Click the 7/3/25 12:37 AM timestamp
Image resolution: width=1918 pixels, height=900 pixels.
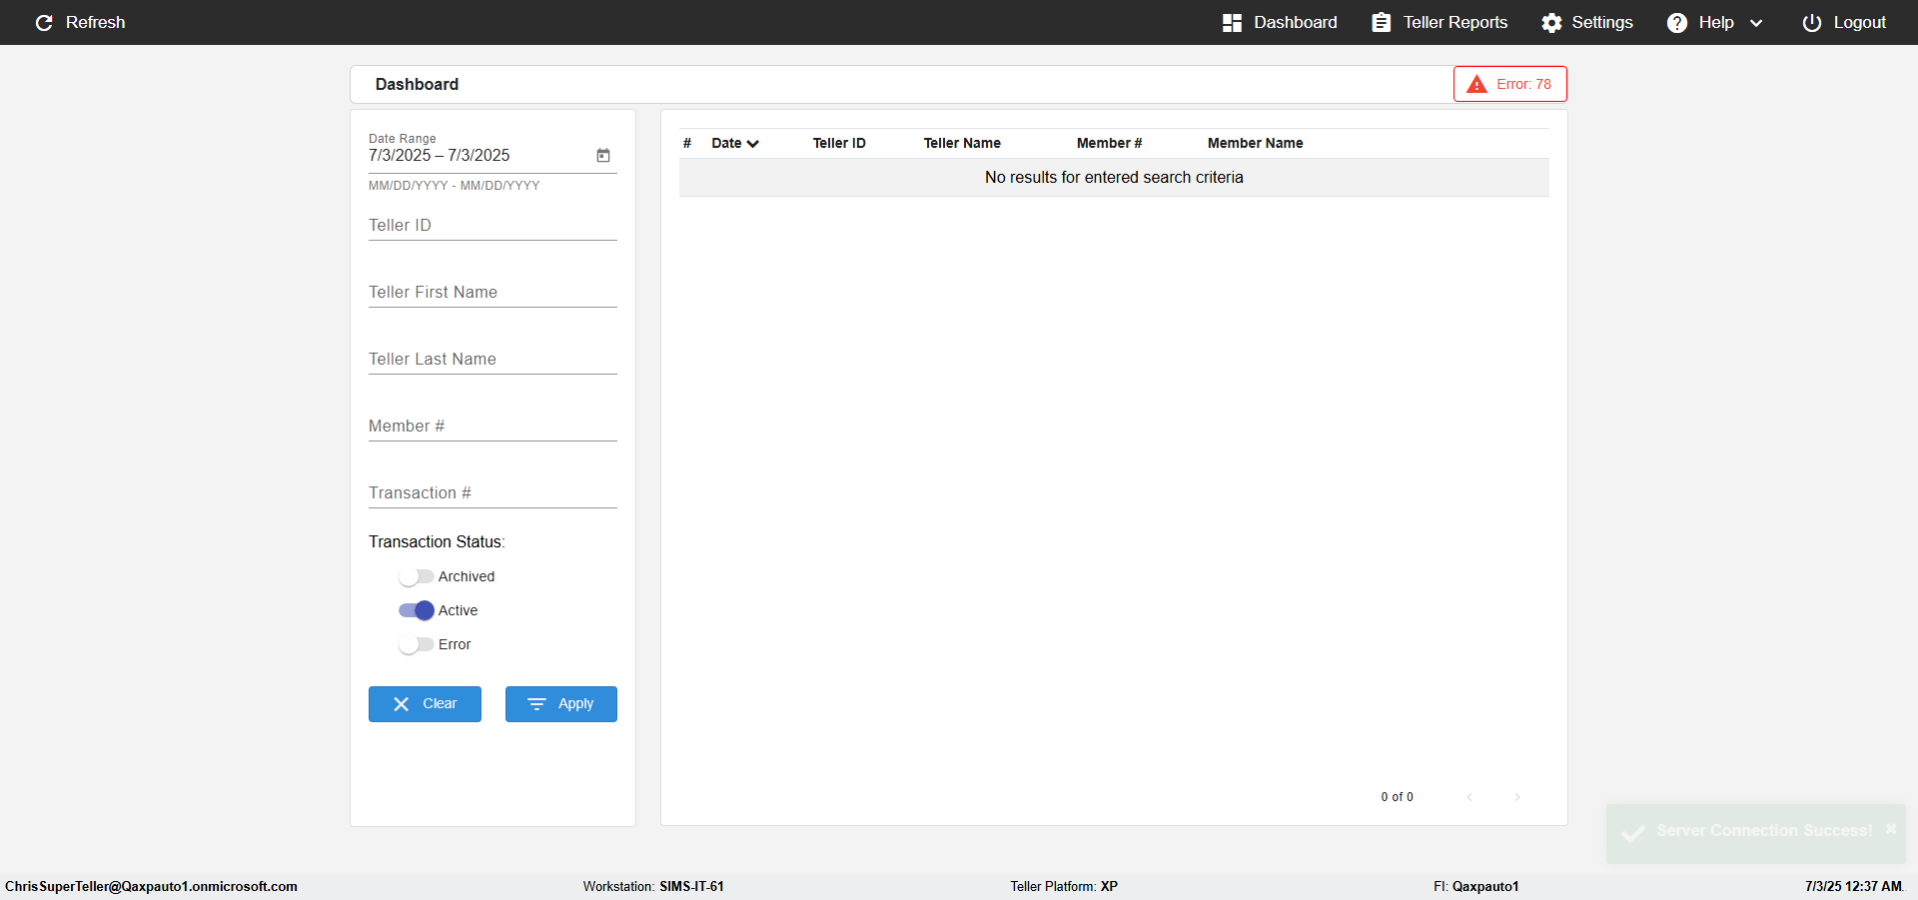coord(1853,886)
